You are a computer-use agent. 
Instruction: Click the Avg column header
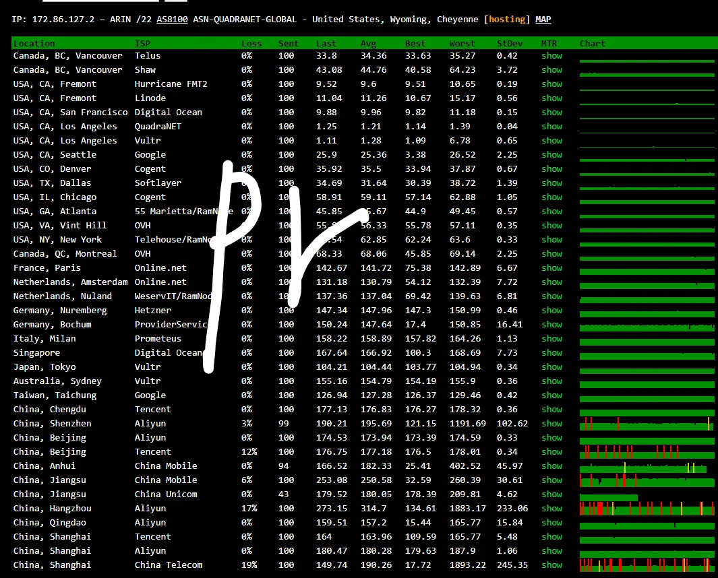click(x=368, y=44)
